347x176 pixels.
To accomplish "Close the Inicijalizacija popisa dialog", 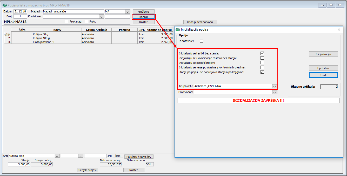I will [x=339, y=30].
